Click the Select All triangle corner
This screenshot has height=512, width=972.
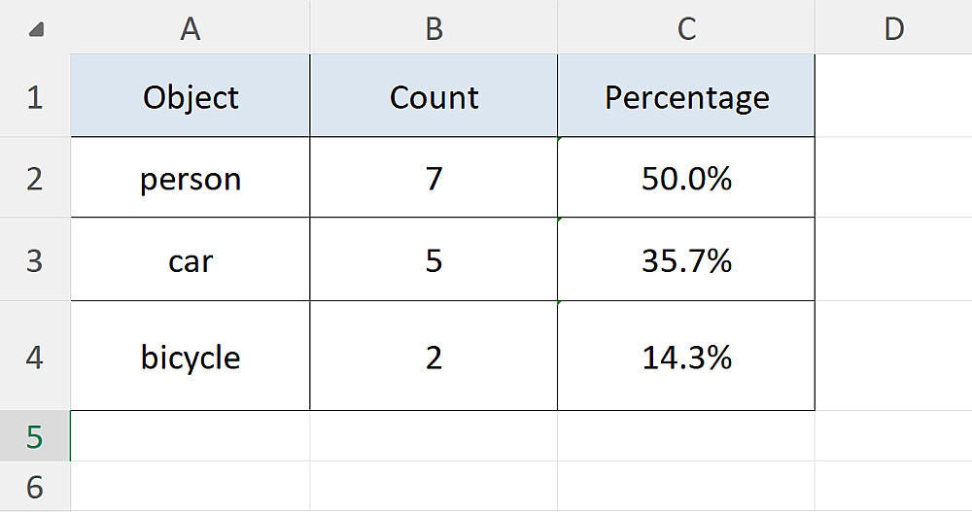point(36,30)
